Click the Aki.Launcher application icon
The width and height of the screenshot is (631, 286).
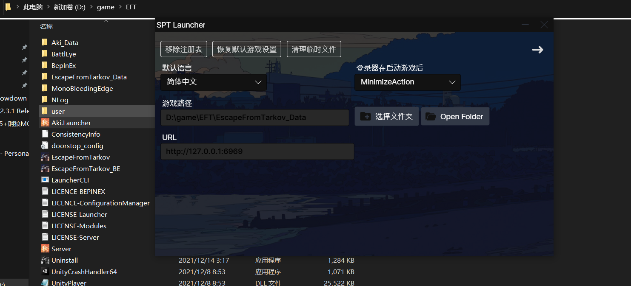[45, 123]
